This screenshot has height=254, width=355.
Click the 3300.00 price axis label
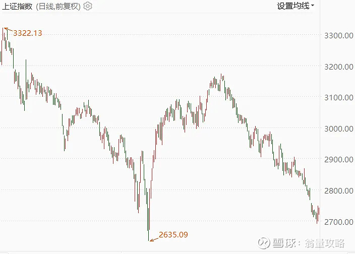click(x=339, y=35)
